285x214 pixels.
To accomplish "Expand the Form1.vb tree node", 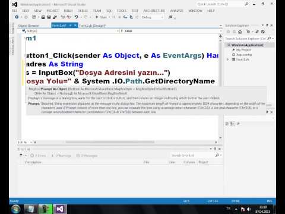I will [x=227, y=59].
